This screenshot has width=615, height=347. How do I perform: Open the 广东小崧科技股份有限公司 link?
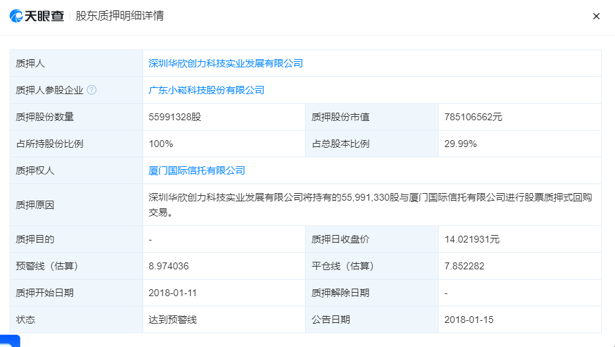(207, 90)
